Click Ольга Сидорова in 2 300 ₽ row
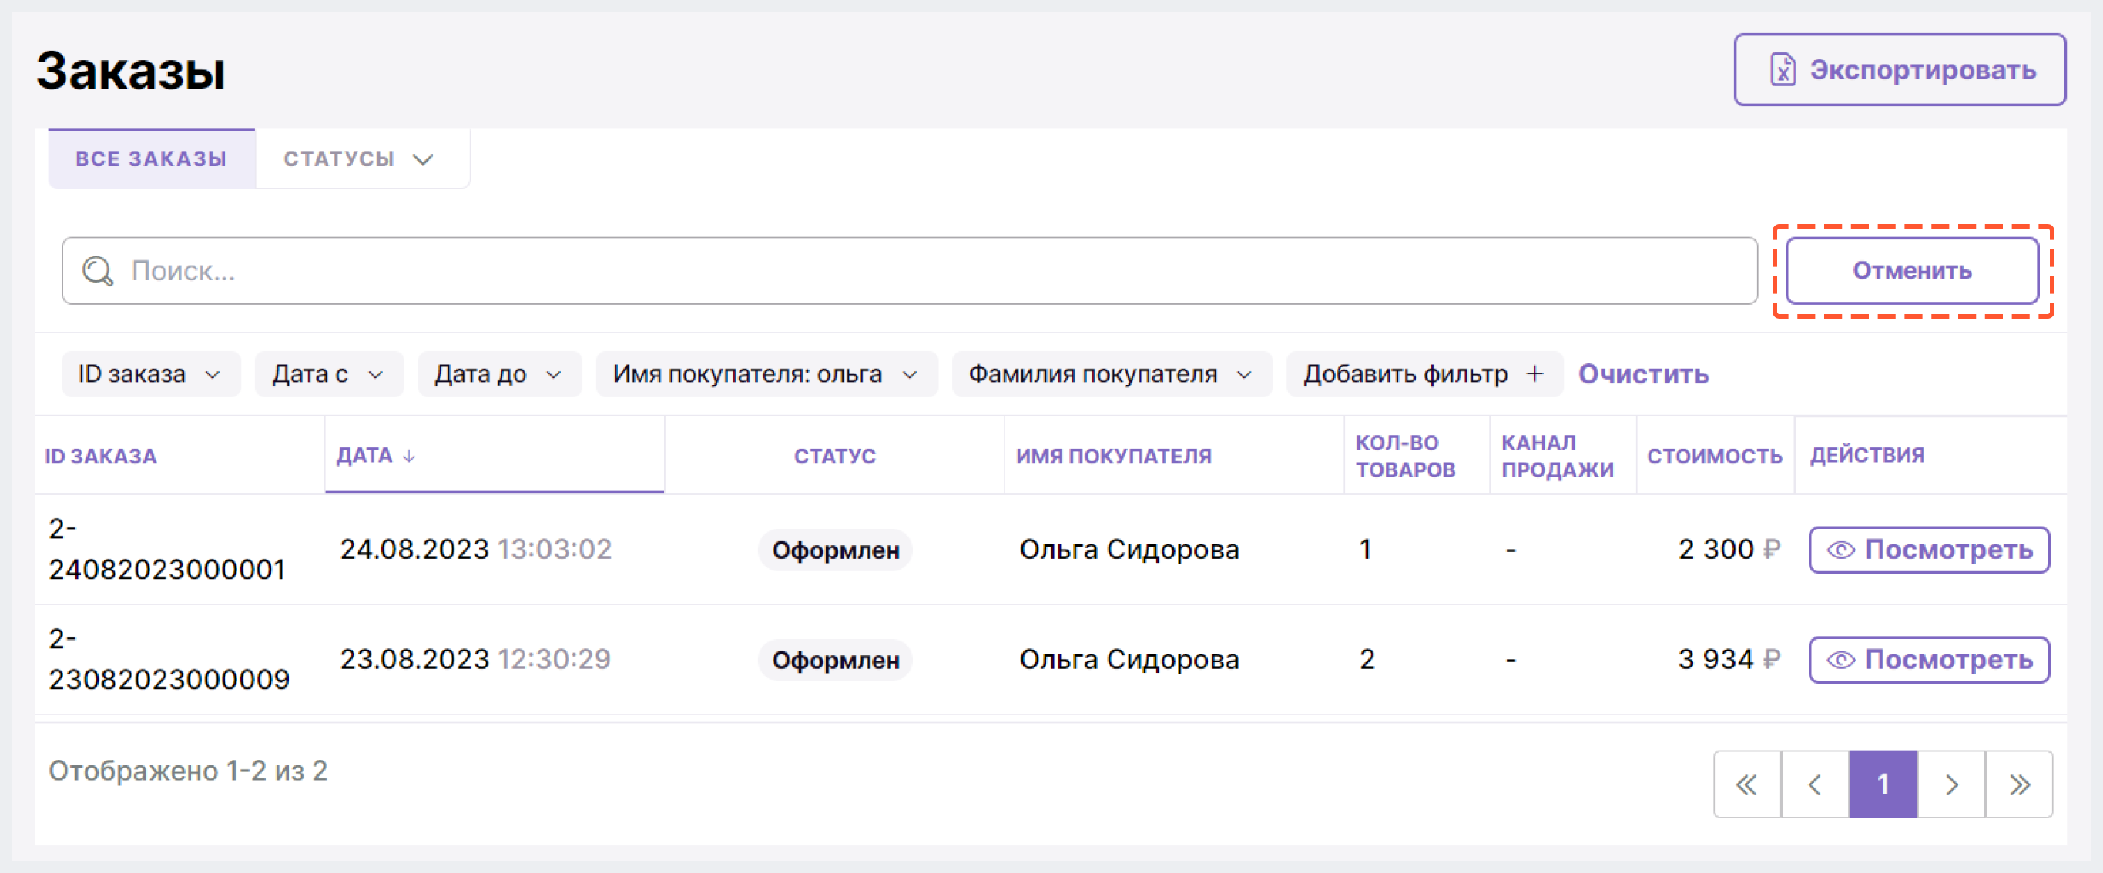This screenshot has height=873, width=2103. coord(1129,549)
